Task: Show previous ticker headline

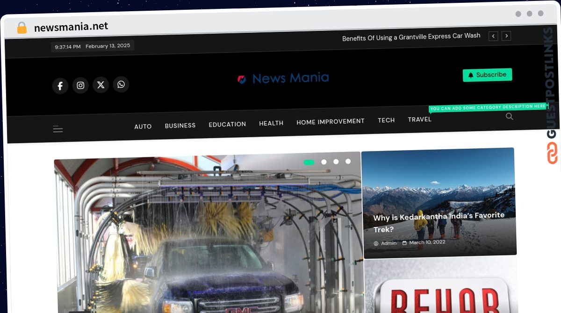Action: pyautogui.click(x=493, y=36)
